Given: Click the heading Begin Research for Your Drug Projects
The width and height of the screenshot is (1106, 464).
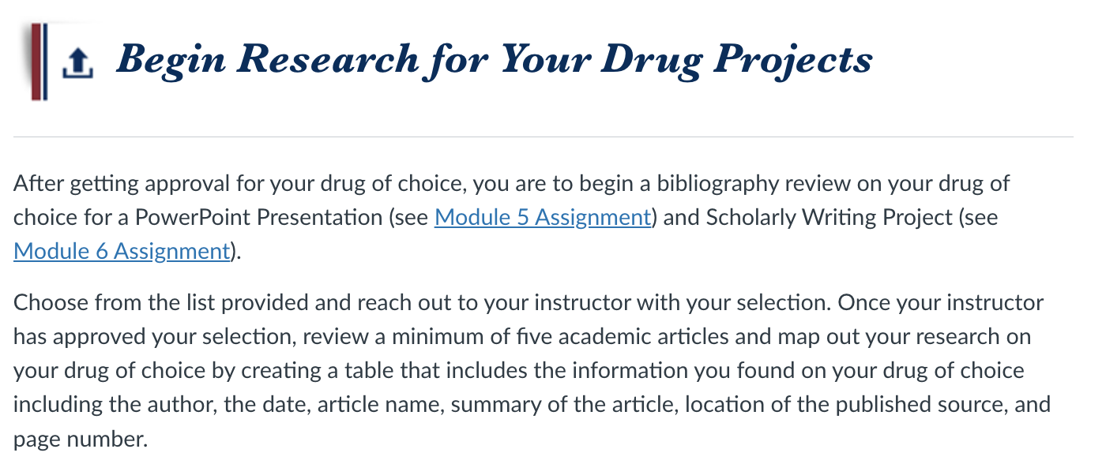Looking at the screenshot, I should click(494, 60).
